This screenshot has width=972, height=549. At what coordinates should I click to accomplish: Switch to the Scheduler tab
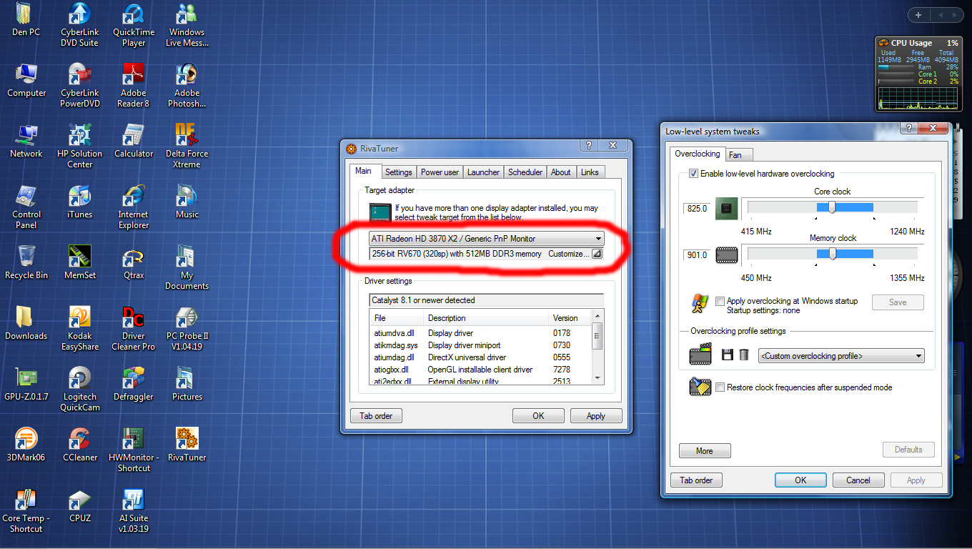(x=525, y=172)
